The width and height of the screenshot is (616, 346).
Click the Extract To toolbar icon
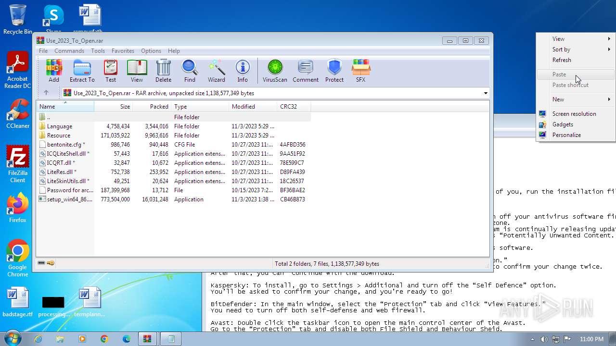[x=82, y=71]
